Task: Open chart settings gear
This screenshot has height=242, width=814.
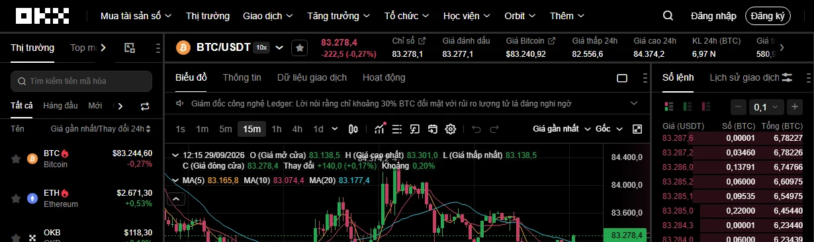Action: tap(451, 129)
